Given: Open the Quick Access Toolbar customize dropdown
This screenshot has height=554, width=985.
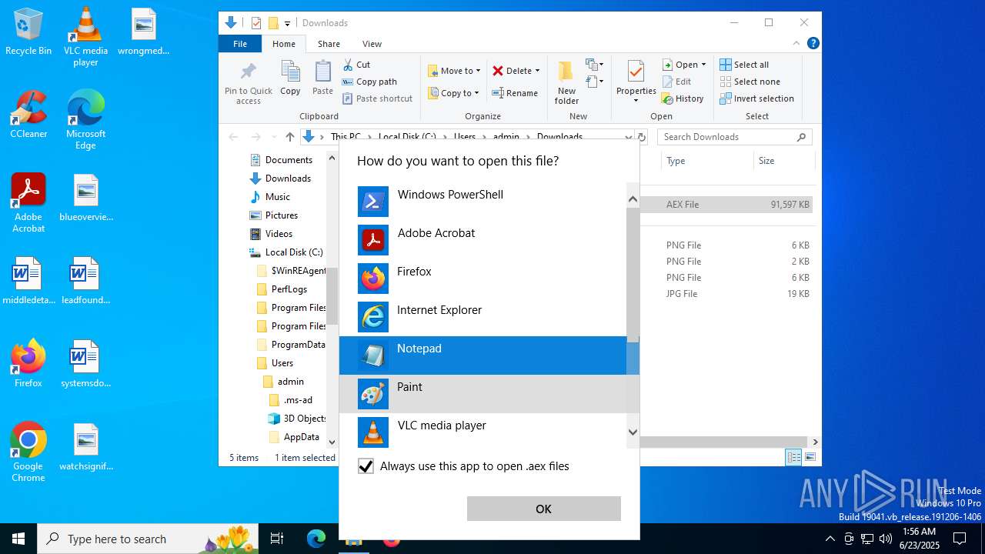Looking at the screenshot, I should [287, 23].
